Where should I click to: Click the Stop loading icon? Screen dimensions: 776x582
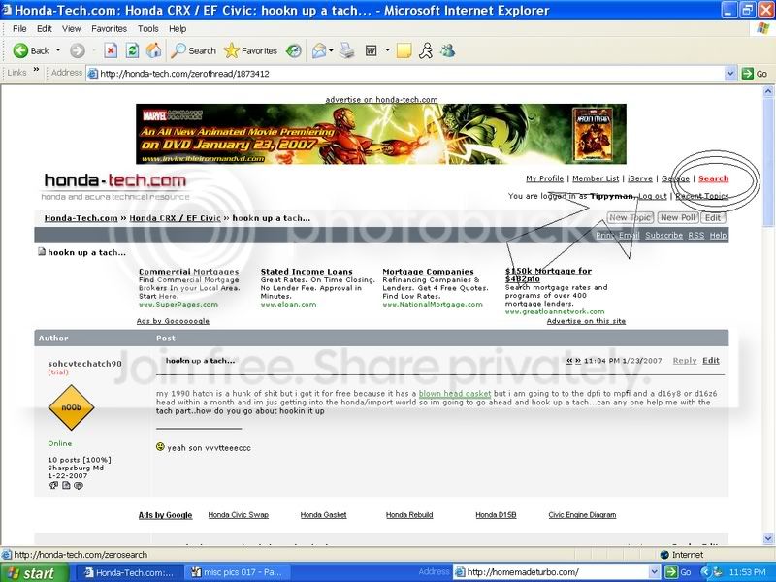(x=111, y=50)
